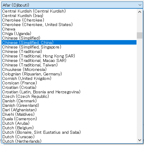The image size is (144, 146).
Task: Select Chinese (Simplified, China) option
Action: (x=69, y=42)
